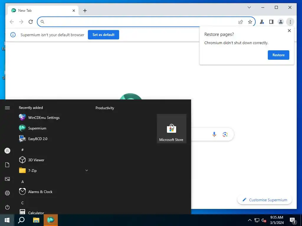Click Supermium icon in the taskbar
The height and width of the screenshot is (226, 302).
[x=51, y=220]
